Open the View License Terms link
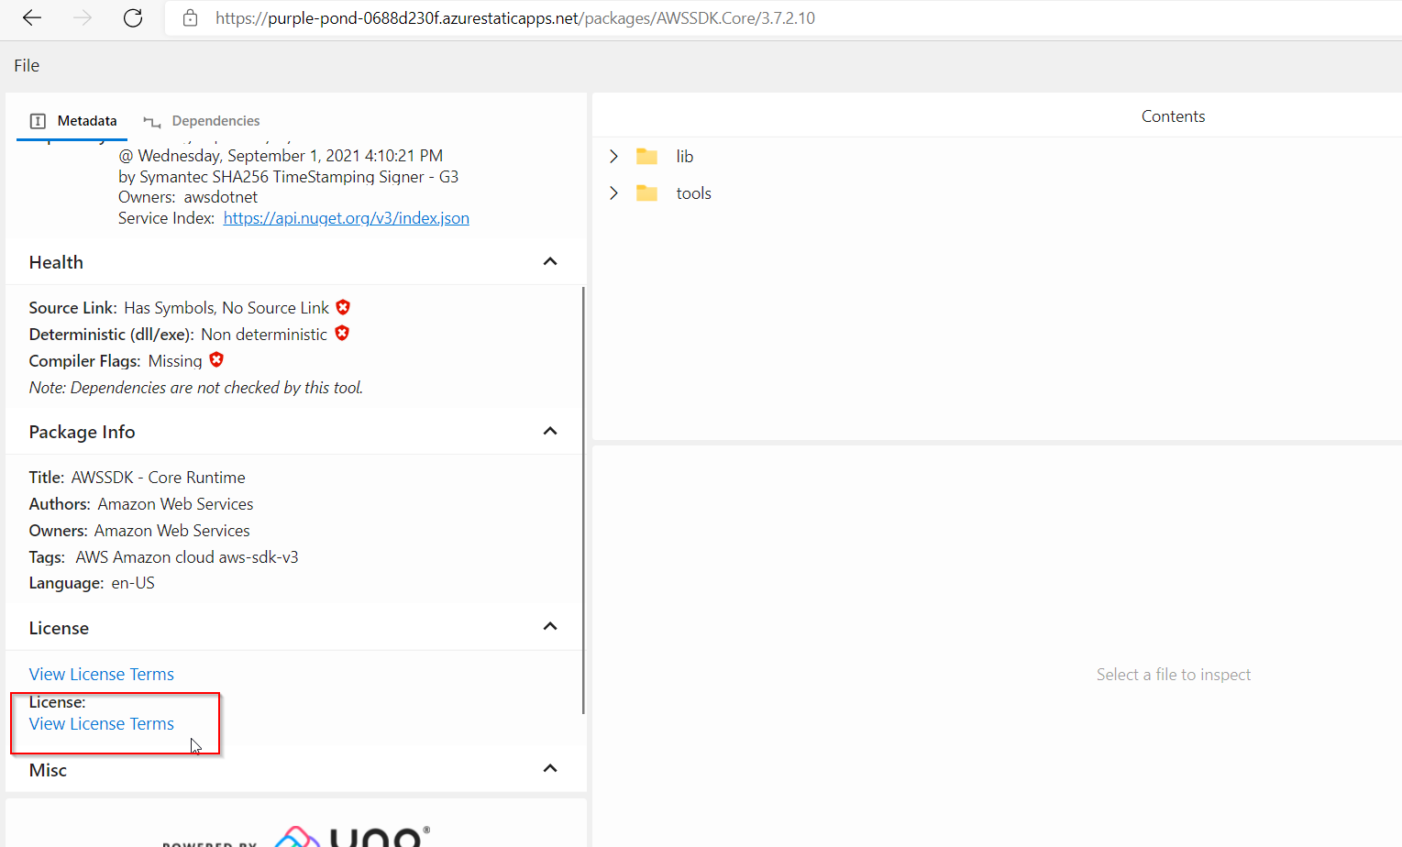The width and height of the screenshot is (1402, 847). [101, 723]
